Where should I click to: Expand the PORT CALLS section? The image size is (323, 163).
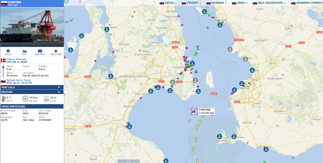coord(32,87)
